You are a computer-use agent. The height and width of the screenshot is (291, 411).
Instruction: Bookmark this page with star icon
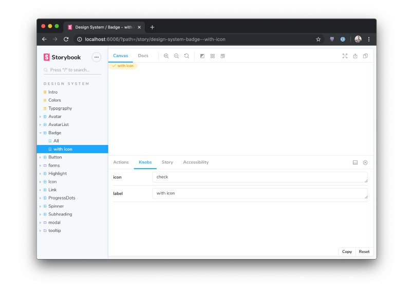point(318,40)
